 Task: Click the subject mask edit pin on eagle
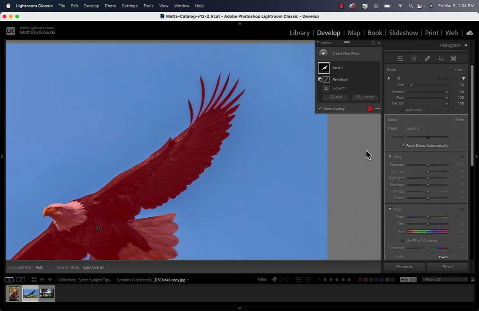(x=98, y=228)
